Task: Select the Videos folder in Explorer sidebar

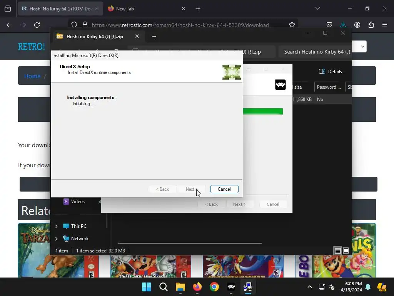Action: [x=77, y=201]
